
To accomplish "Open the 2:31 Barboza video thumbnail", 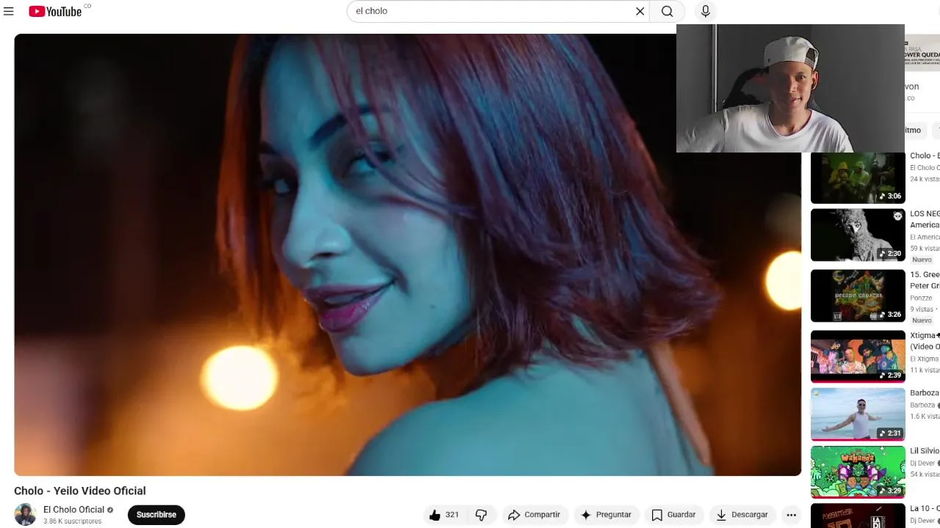I will click(x=858, y=414).
